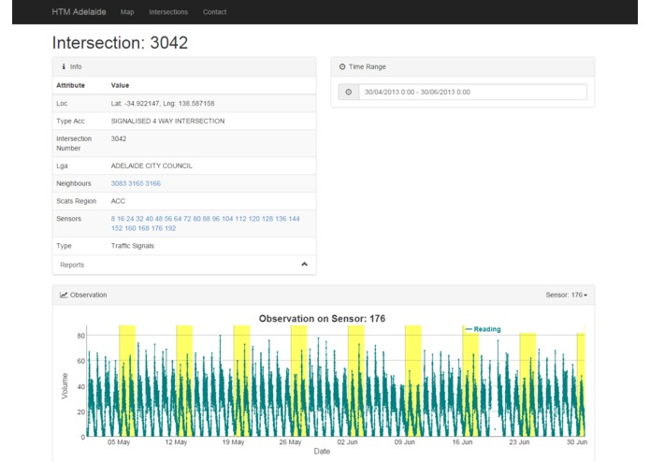
Task: Select sensor 128 link
Action: [x=267, y=219]
